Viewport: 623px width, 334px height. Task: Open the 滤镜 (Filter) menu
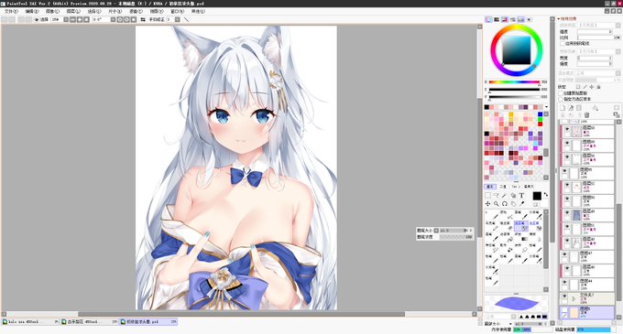136,12
